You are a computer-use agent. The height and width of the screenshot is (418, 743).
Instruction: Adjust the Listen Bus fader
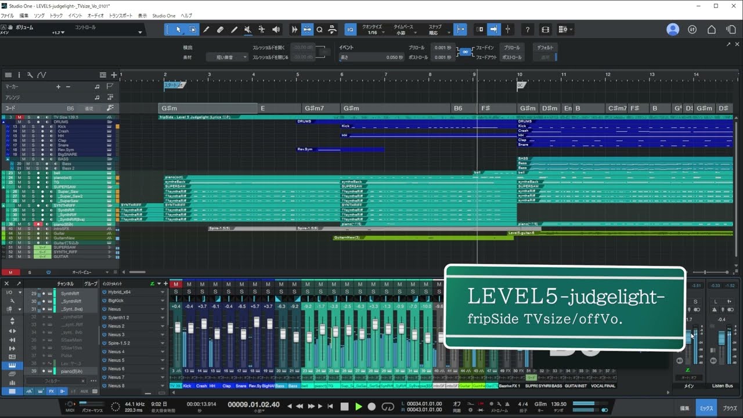point(722,337)
